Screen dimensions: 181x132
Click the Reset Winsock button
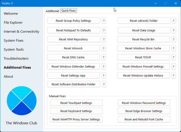[x=73, y=48]
